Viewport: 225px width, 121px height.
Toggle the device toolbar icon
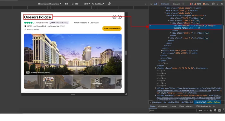(x=156, y=4)
